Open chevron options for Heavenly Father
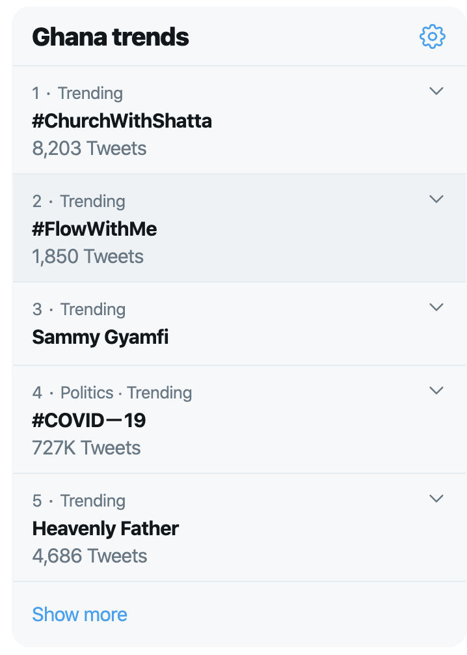467x655 pixels. click(x=436, y=498)
